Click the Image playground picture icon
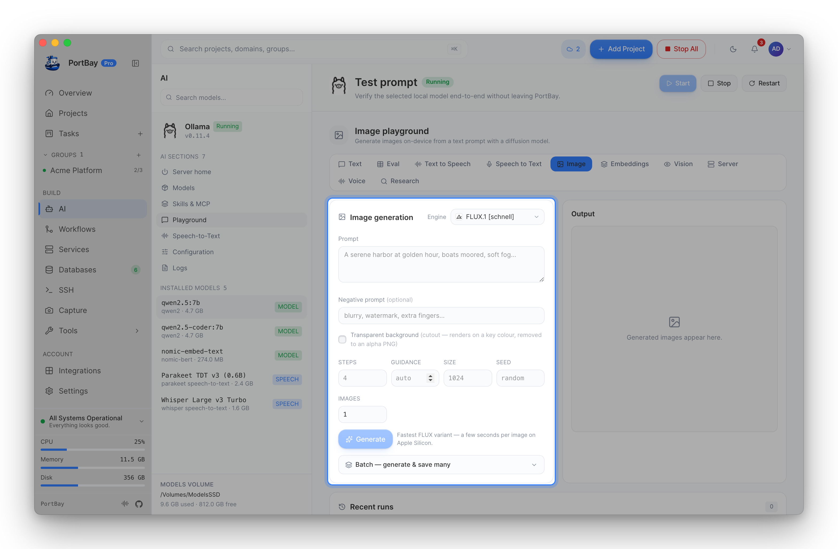This screenshot has height=549, width=838. (339, 135)
